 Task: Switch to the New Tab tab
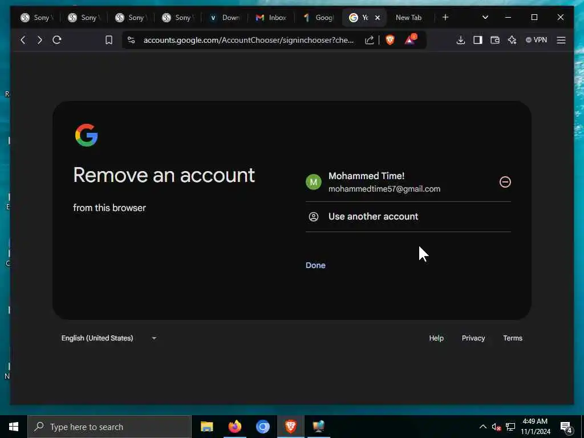pos(408,18)
